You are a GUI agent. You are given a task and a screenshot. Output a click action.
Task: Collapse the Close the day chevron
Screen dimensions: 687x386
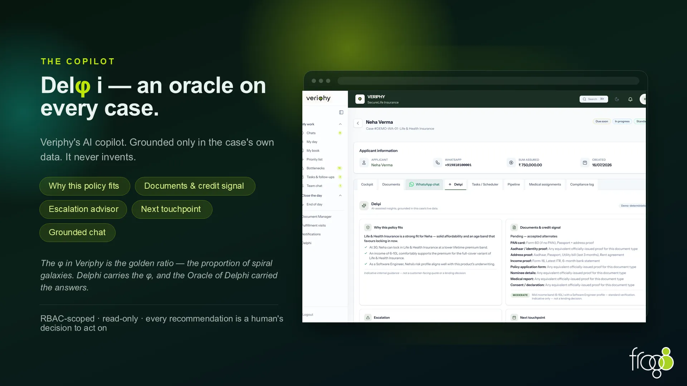coord(340,196)
